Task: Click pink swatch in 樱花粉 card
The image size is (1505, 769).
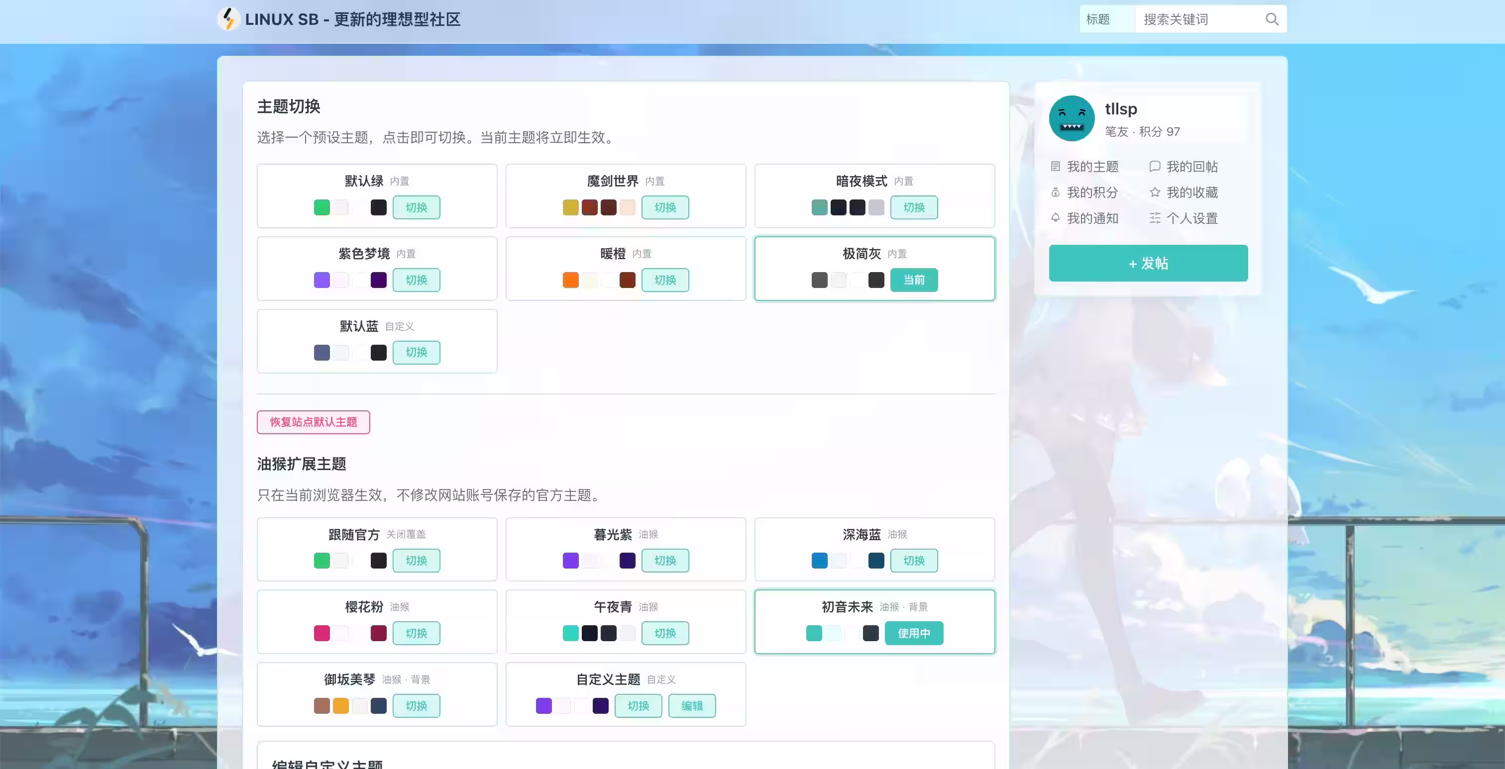Action: click(x=322, y=633)
